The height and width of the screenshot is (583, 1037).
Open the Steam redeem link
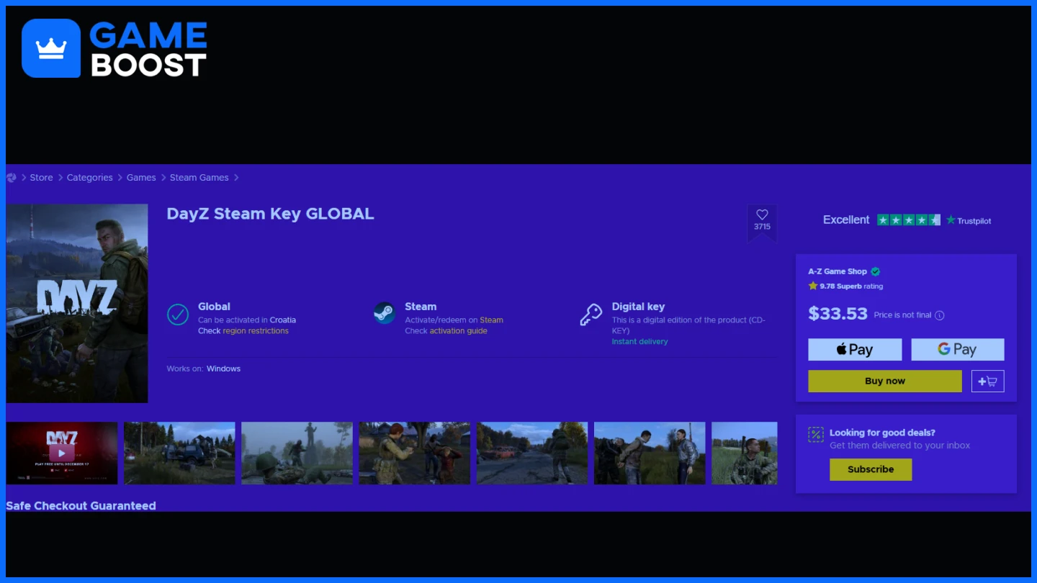pyautogui.click(x=492, y=320)
